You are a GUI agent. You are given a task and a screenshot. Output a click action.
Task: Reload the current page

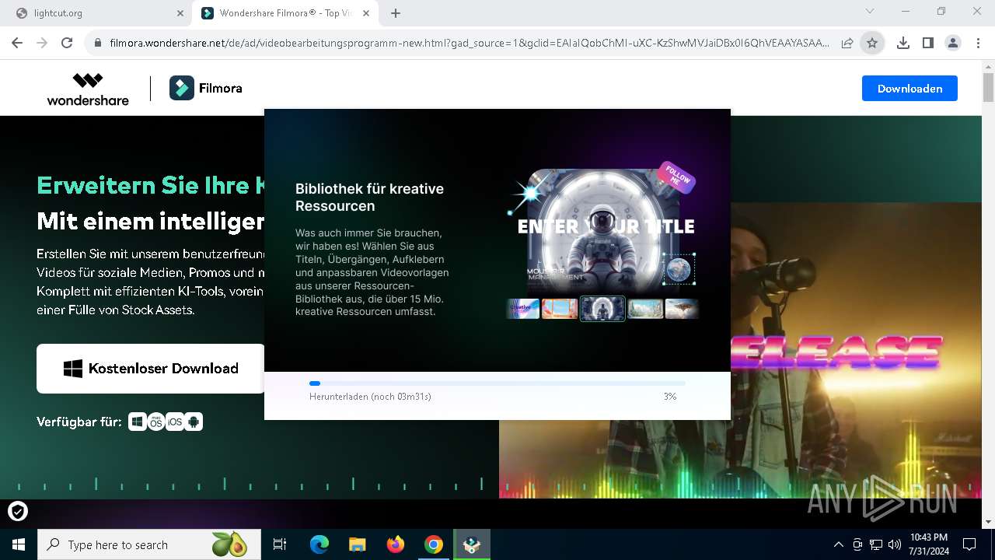(x=67, y=44)
